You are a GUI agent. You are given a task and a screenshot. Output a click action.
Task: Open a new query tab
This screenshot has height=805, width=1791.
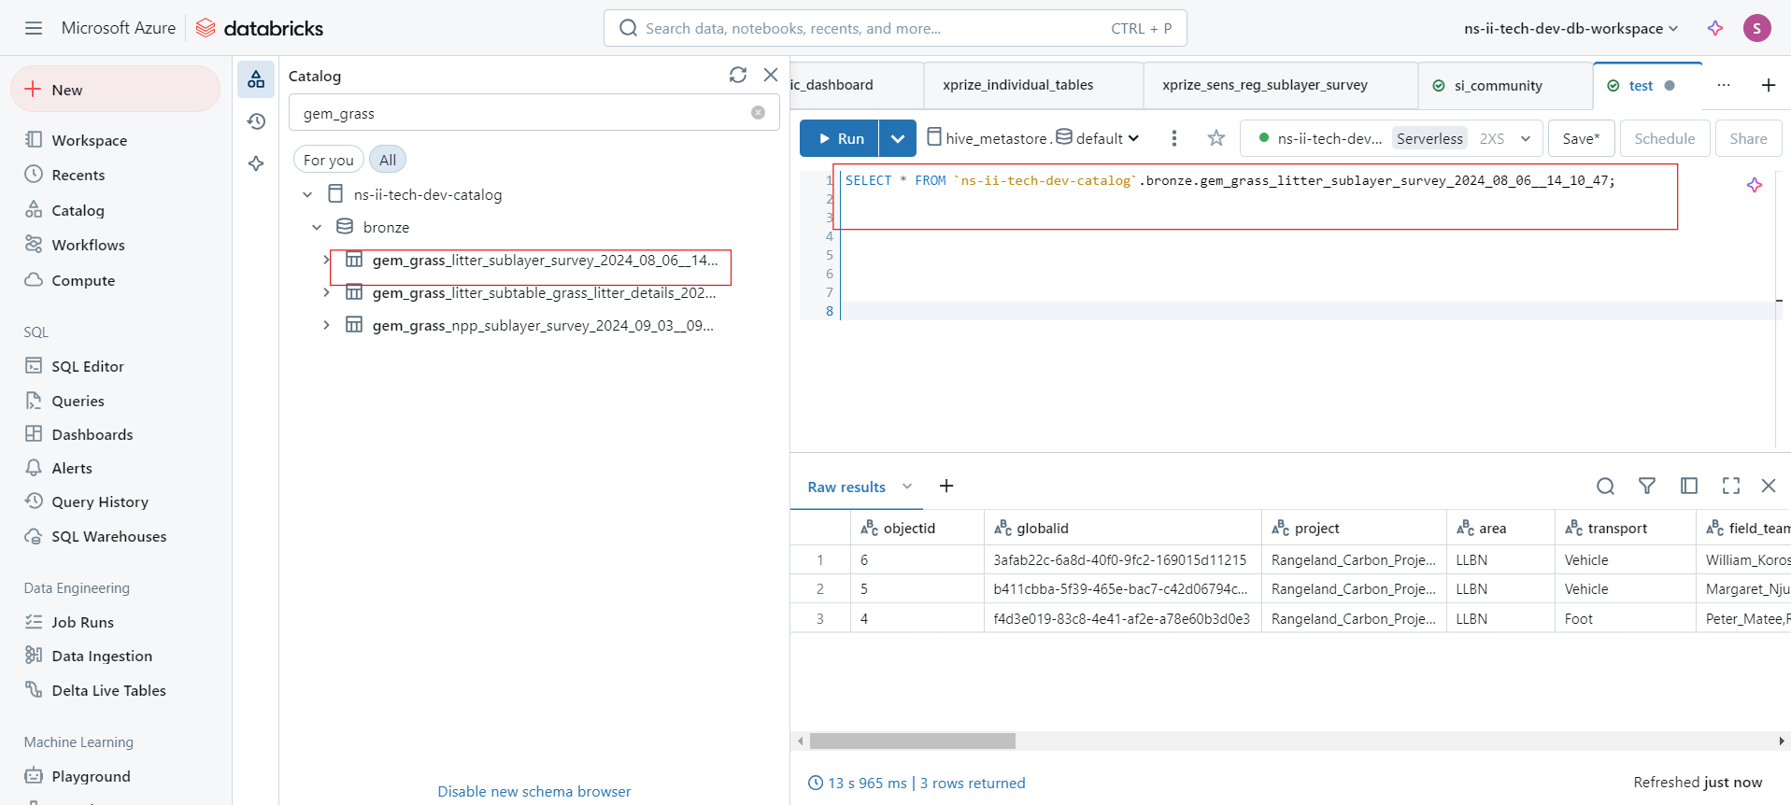click(1769, 85)
